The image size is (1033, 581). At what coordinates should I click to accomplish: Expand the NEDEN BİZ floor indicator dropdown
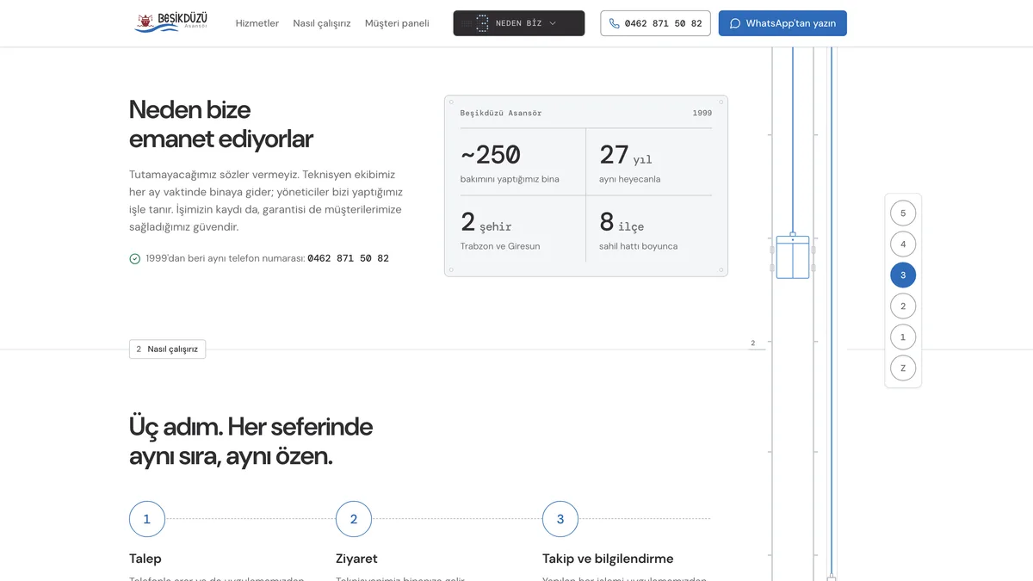pyautogui.click(x=519, y=23)
